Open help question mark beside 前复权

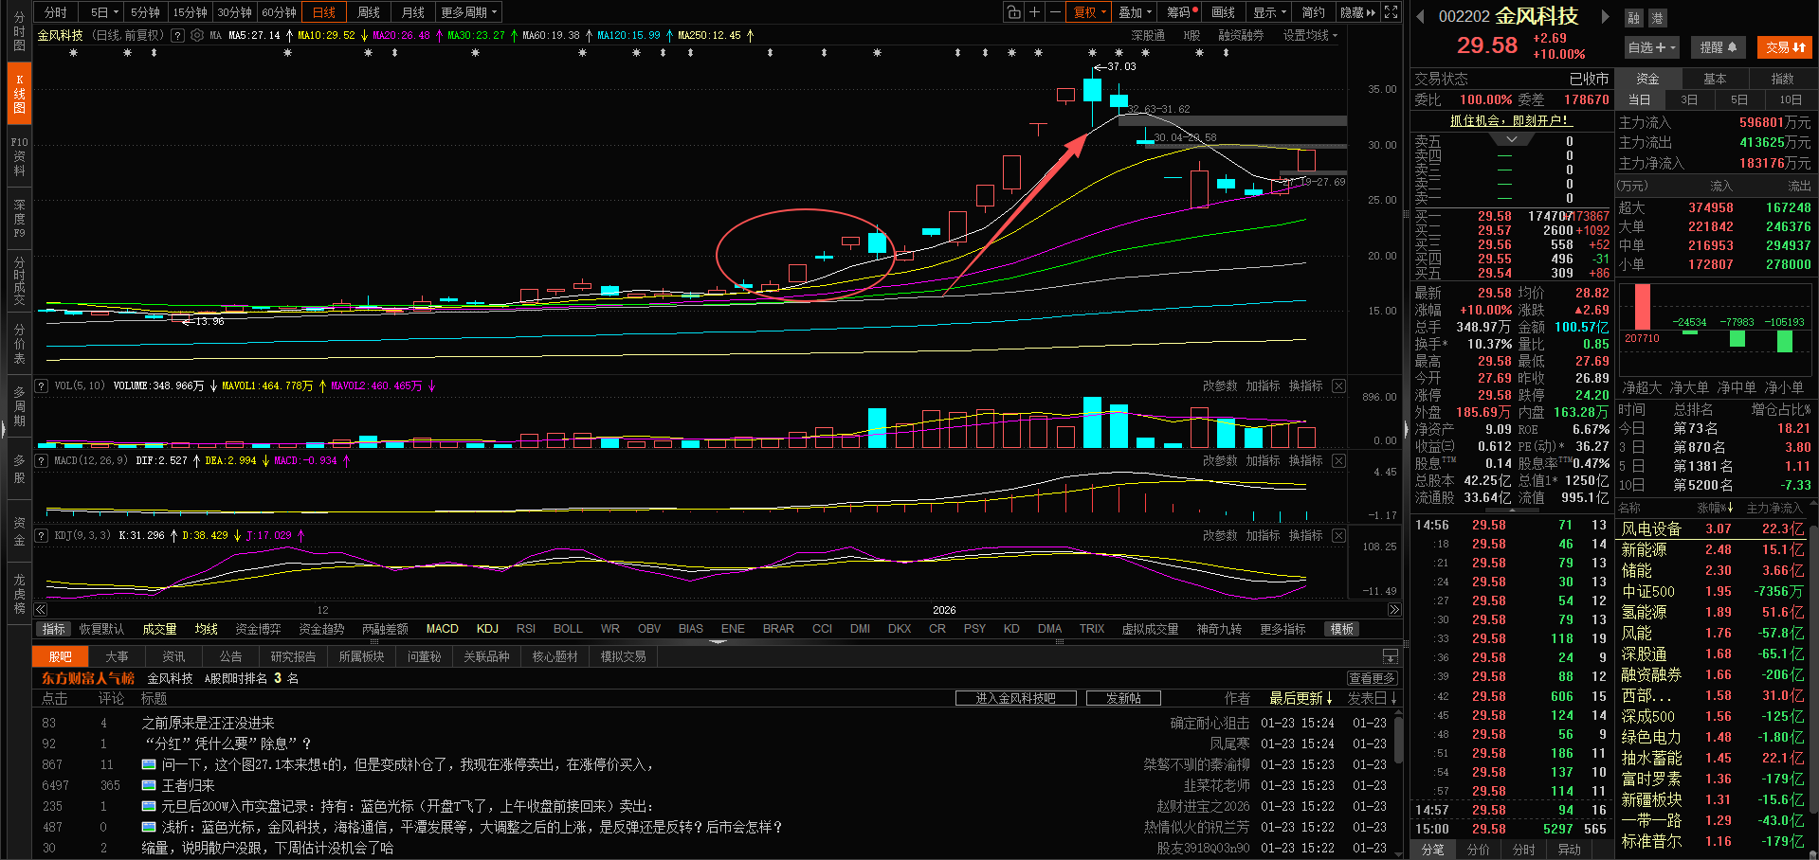(178, 35)
